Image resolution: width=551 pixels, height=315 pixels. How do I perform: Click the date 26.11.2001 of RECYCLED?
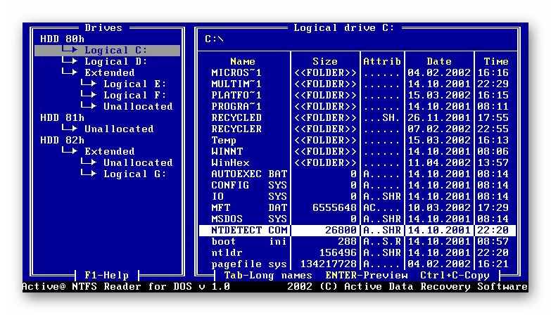coord(439,117)
